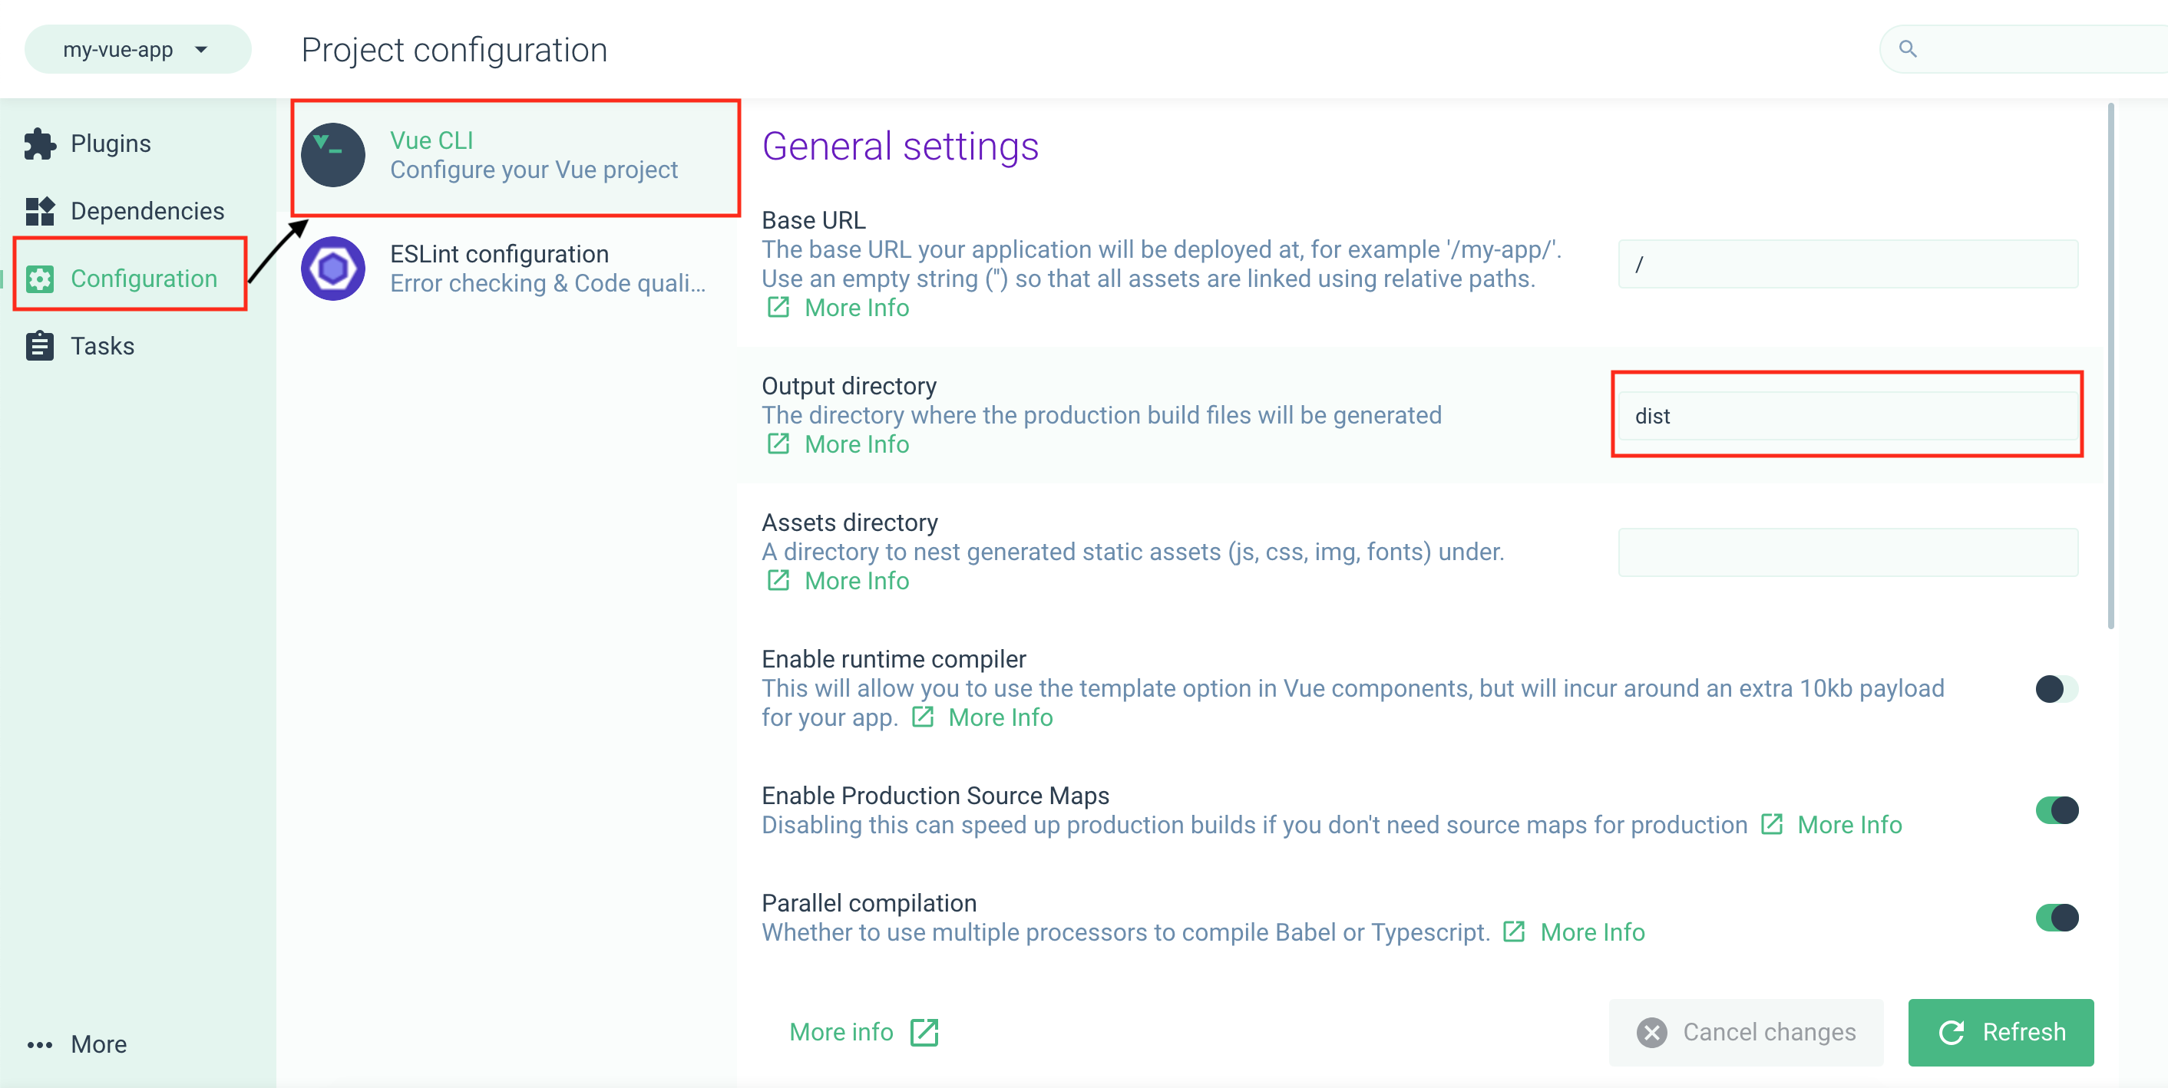The height and width of the screenshot is (1088, 2168).
Task: Click the Assets directory label
Action: pos(849,522)
